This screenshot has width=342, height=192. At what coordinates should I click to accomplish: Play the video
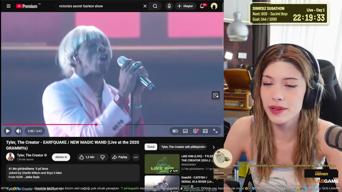pos(8,131)
